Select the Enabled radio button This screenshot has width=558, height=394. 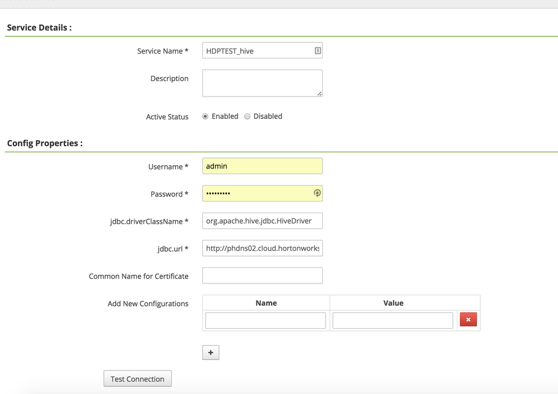coord(206,117)
